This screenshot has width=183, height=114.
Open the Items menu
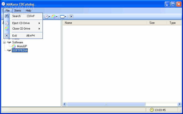(x=18, y=11)
